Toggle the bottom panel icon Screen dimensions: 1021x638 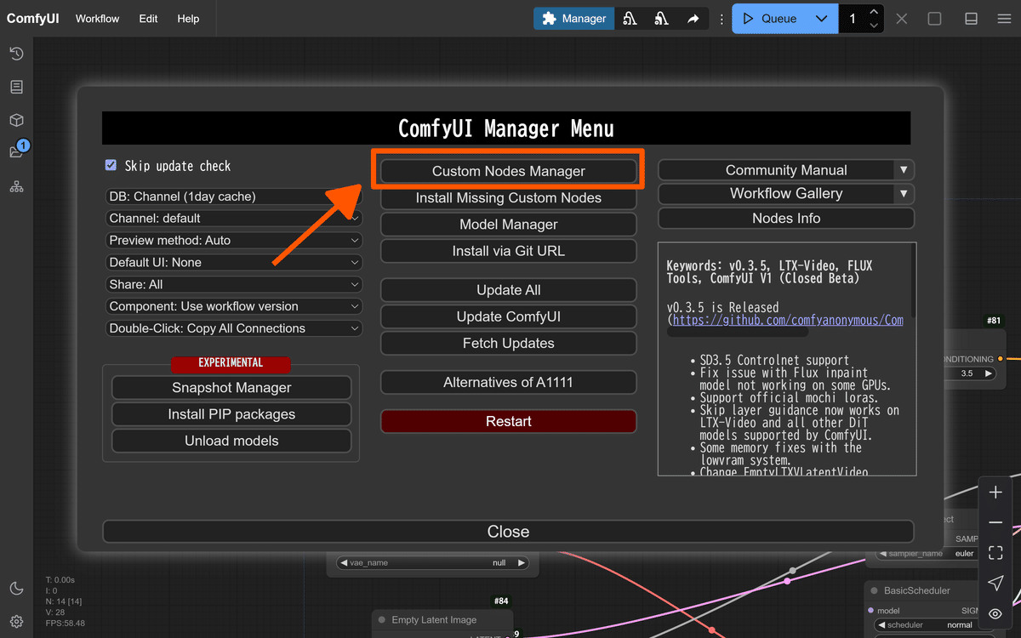click(x=971, y=19)
